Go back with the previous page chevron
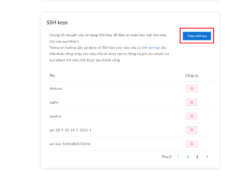Screen dimensions: 251x176 click(178, 157)
